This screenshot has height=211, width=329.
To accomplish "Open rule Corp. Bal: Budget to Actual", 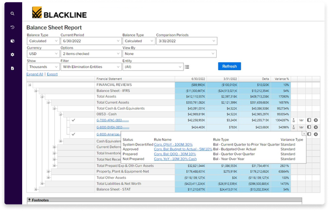I will [183, 149].
